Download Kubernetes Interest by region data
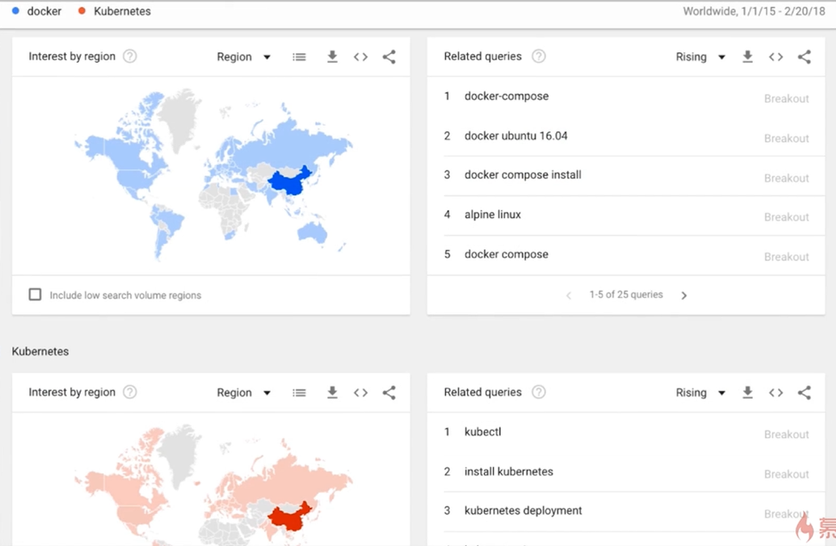836x546 pixels. (x=332, y=393)
